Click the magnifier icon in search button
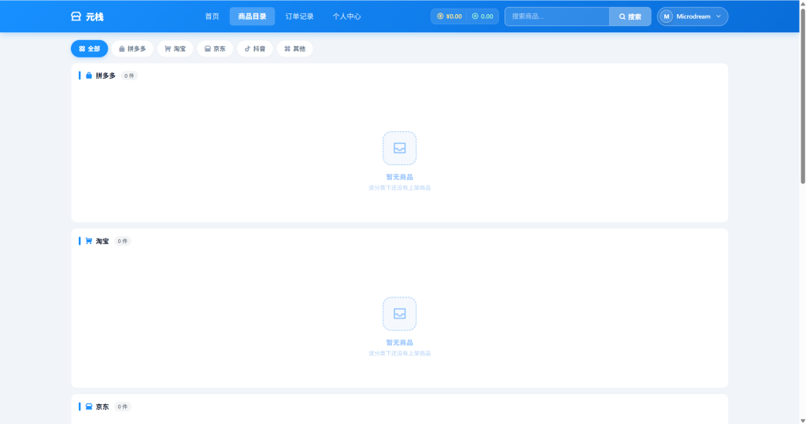The image size is (806, 424). pyautogui.click(x=622, y=17)
